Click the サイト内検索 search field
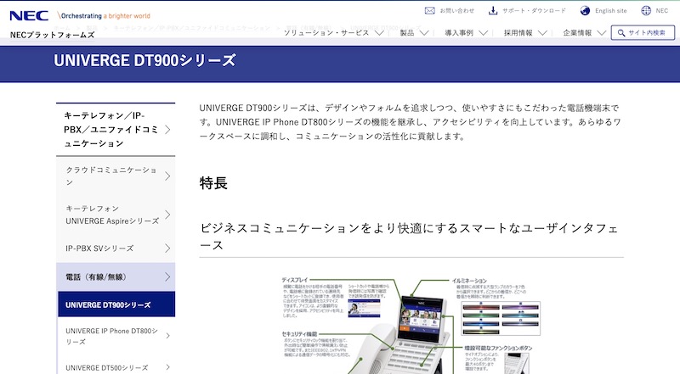This screenshot has height=374, width=680. 643,32
